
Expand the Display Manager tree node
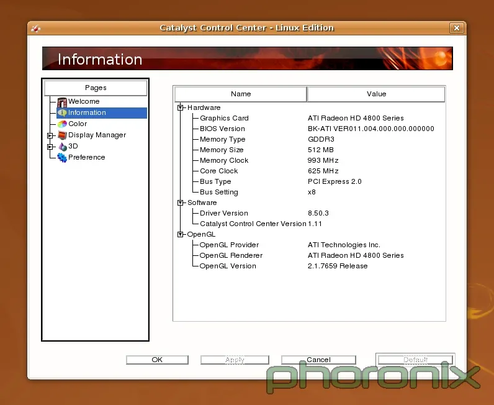pyautogui.click(x=50, y=135)
